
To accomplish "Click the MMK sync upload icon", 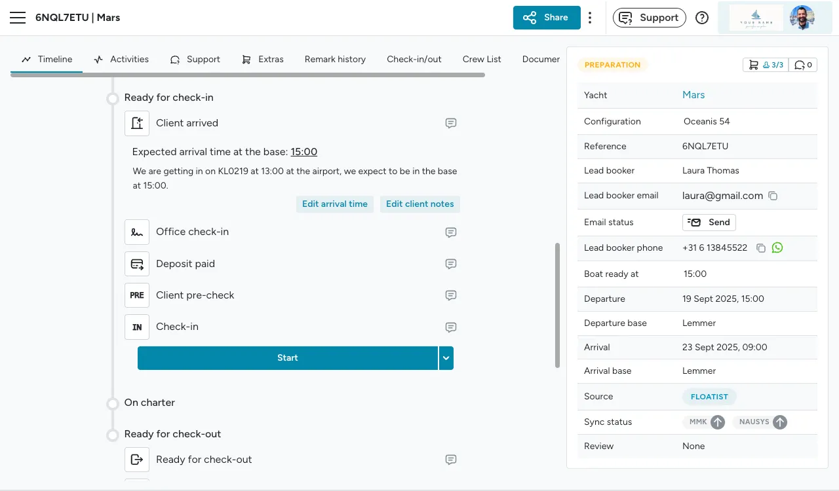I will pos(718,422).
